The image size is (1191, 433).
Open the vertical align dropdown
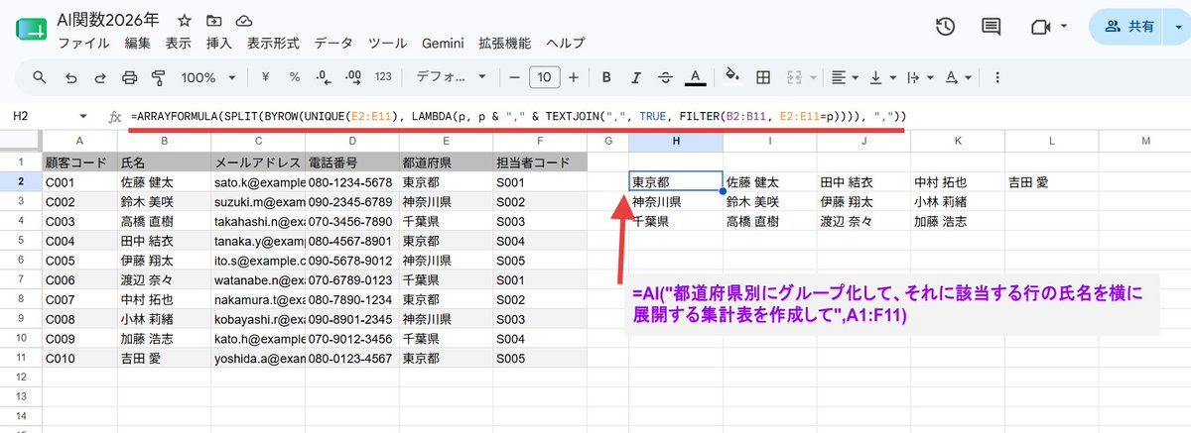pos(881,77)
